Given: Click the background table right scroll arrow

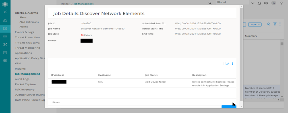Looking at the screenshot, I should 278,100.
